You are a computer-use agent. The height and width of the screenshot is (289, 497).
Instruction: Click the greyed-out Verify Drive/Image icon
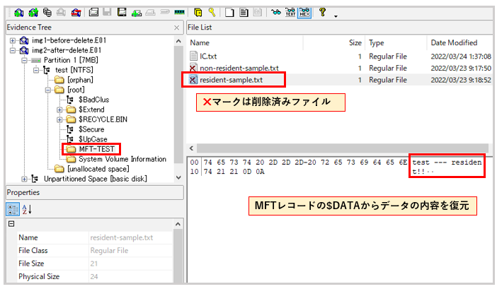(164, 13)
